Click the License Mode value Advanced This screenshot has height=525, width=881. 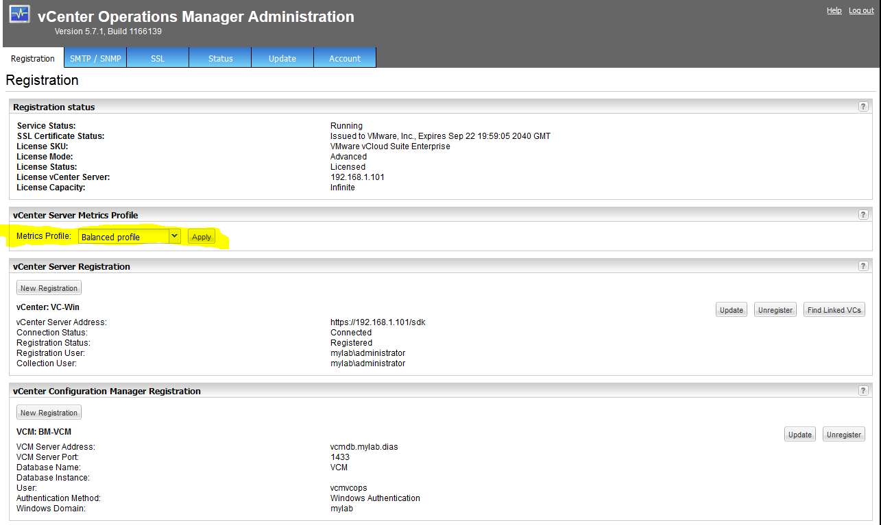348,157
